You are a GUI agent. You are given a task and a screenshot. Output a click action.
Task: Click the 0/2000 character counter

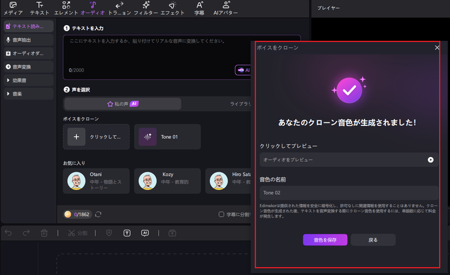tap(76, 70)
